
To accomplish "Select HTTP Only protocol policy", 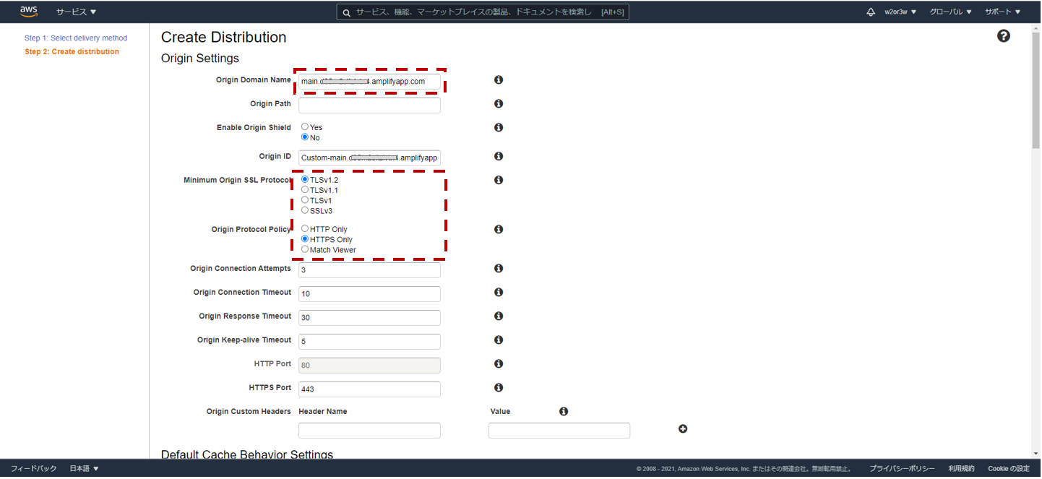I will click(x=305, y=229).
